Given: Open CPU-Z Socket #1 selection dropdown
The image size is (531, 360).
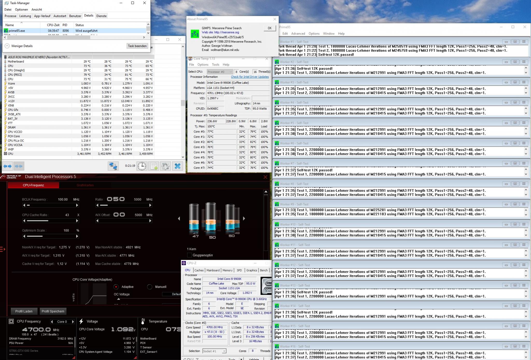Looking at the screenshot, I should 214,351.
